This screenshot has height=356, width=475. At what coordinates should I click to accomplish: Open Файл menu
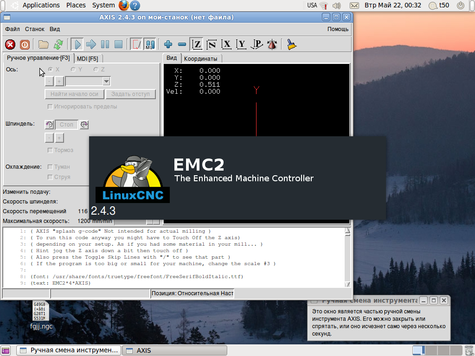[x=13, y=29]
